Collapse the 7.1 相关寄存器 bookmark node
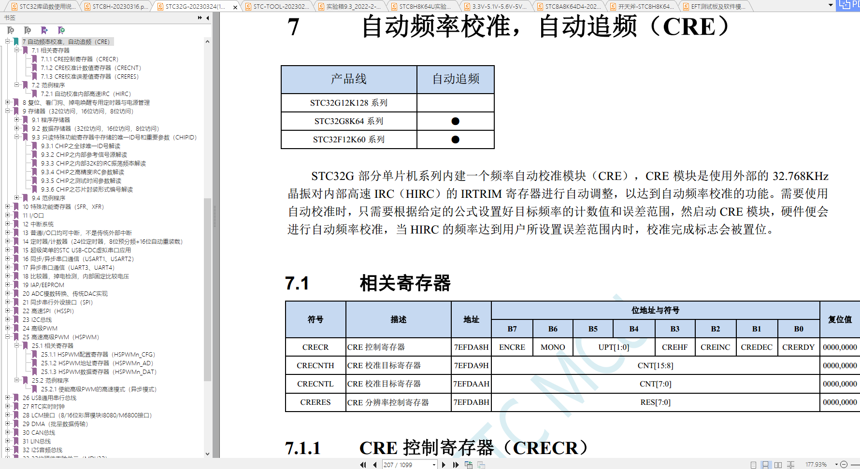This screenshot has height=469, width=860. 17,50
